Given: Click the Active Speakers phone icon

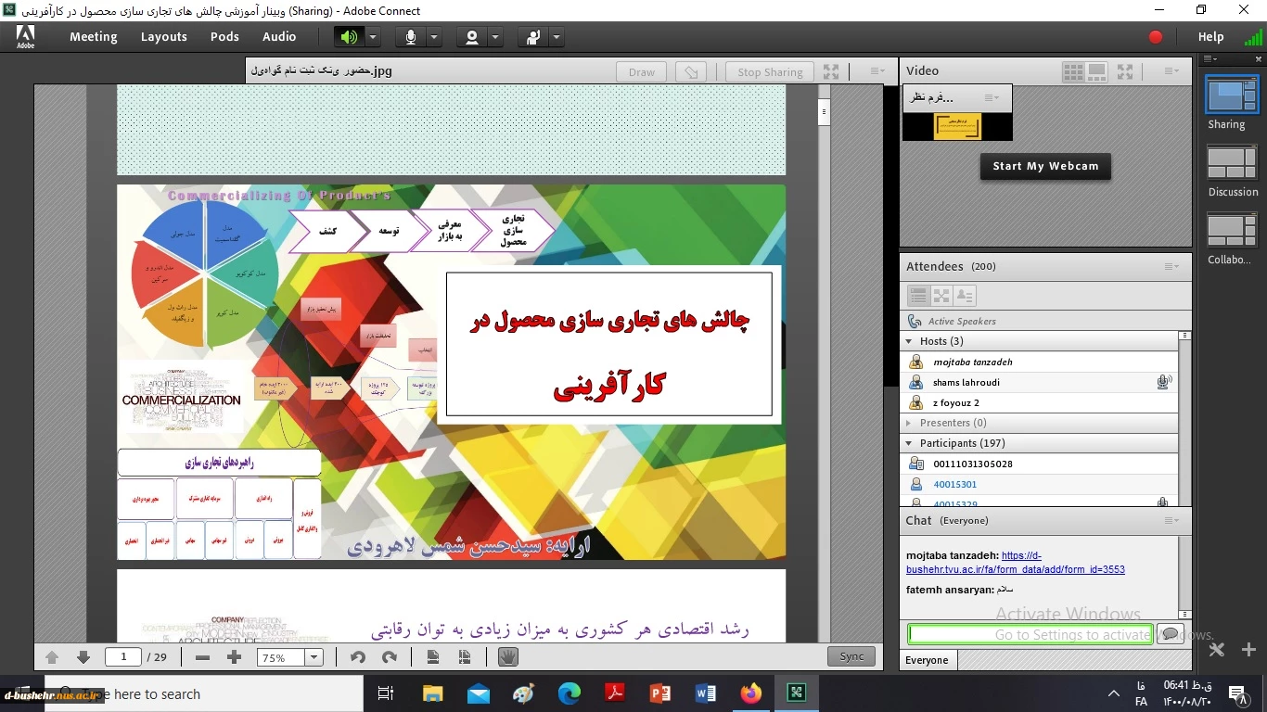Looking at the screenshot, I should coord(915,321).
